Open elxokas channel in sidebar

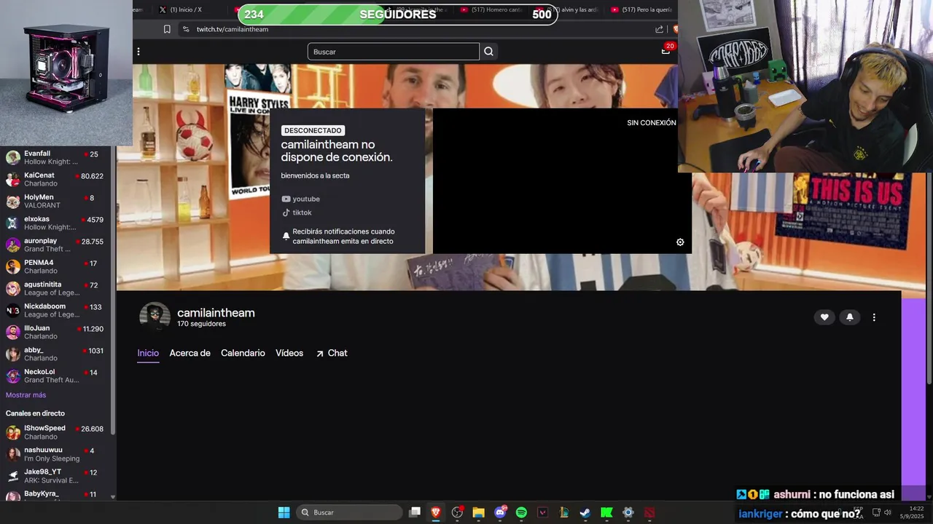point(55,223)
